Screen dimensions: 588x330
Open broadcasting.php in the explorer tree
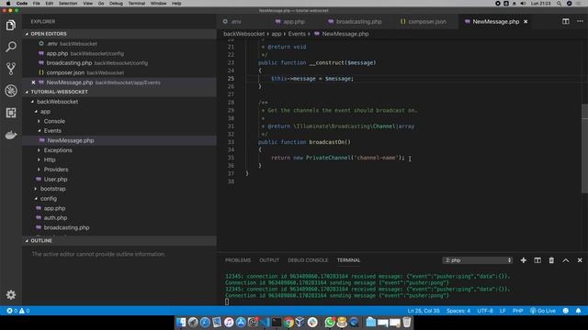(x=66, y=227)
